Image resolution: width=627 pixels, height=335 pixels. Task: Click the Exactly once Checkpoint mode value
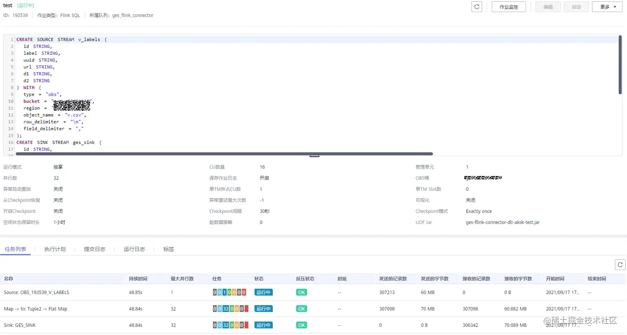coord(479,211)
